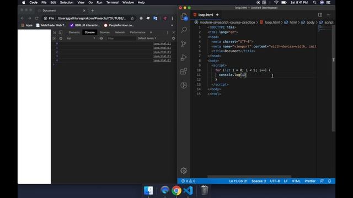
Task: Switch to the Sources tab in DevTools
Action: click(x=104, y=32)
